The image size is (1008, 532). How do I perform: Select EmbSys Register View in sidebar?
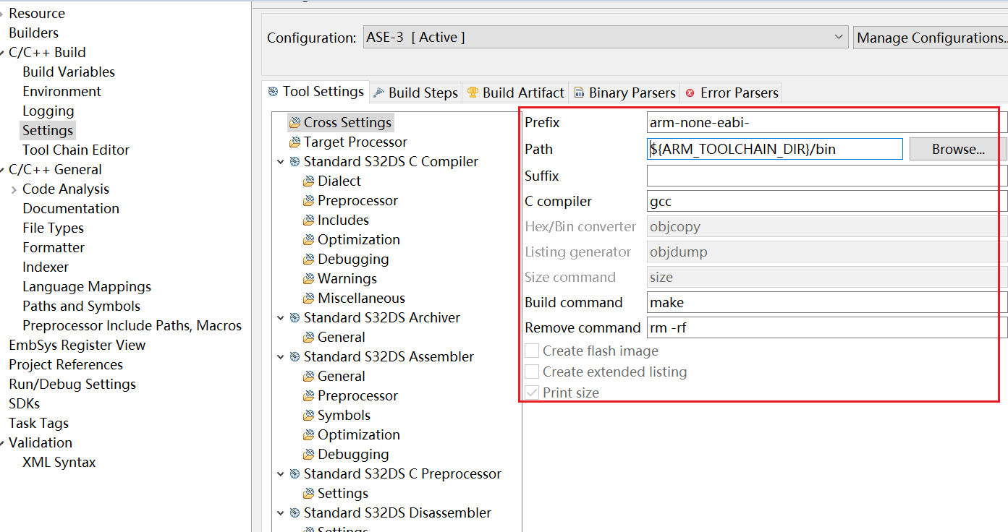click(x=77, y=345)
